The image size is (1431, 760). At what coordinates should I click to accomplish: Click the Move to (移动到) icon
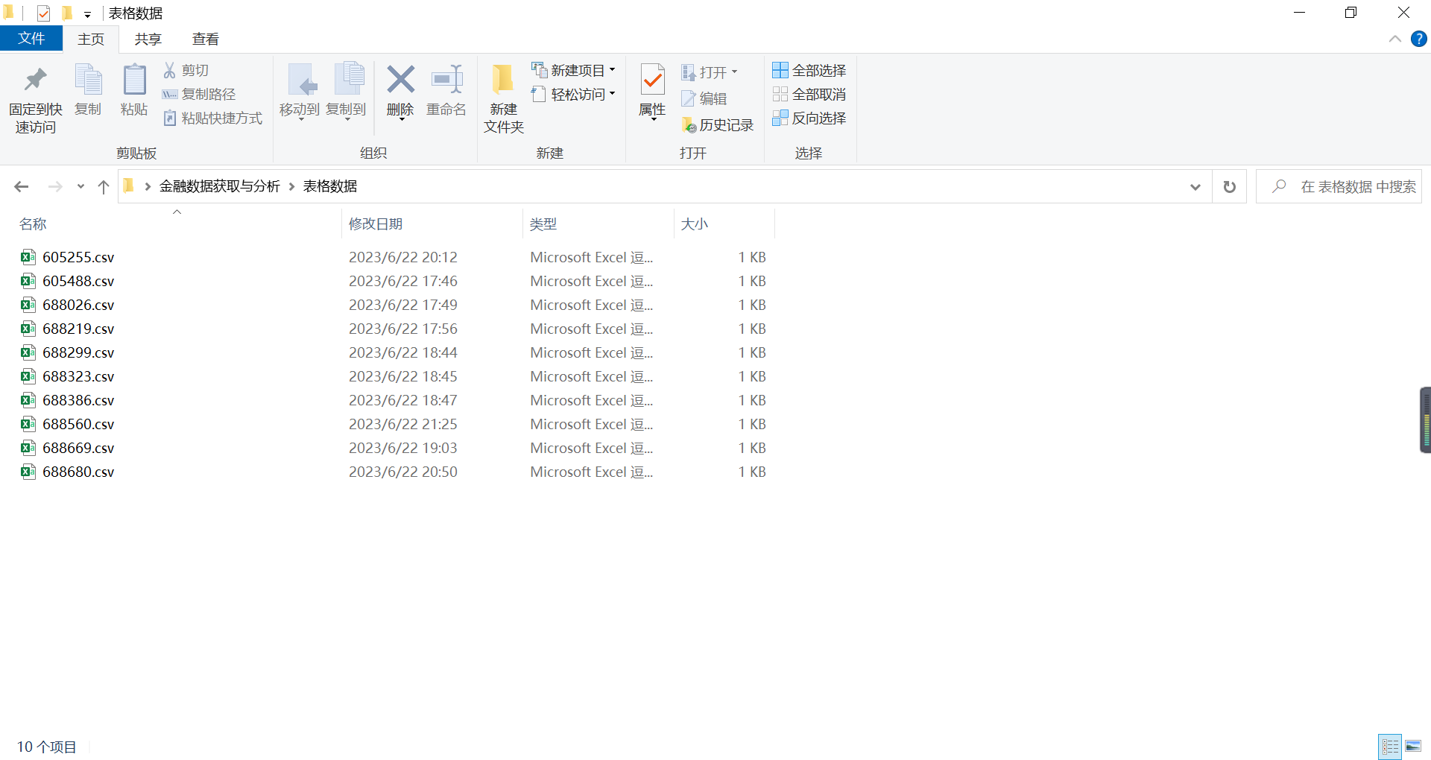point(301,80)
